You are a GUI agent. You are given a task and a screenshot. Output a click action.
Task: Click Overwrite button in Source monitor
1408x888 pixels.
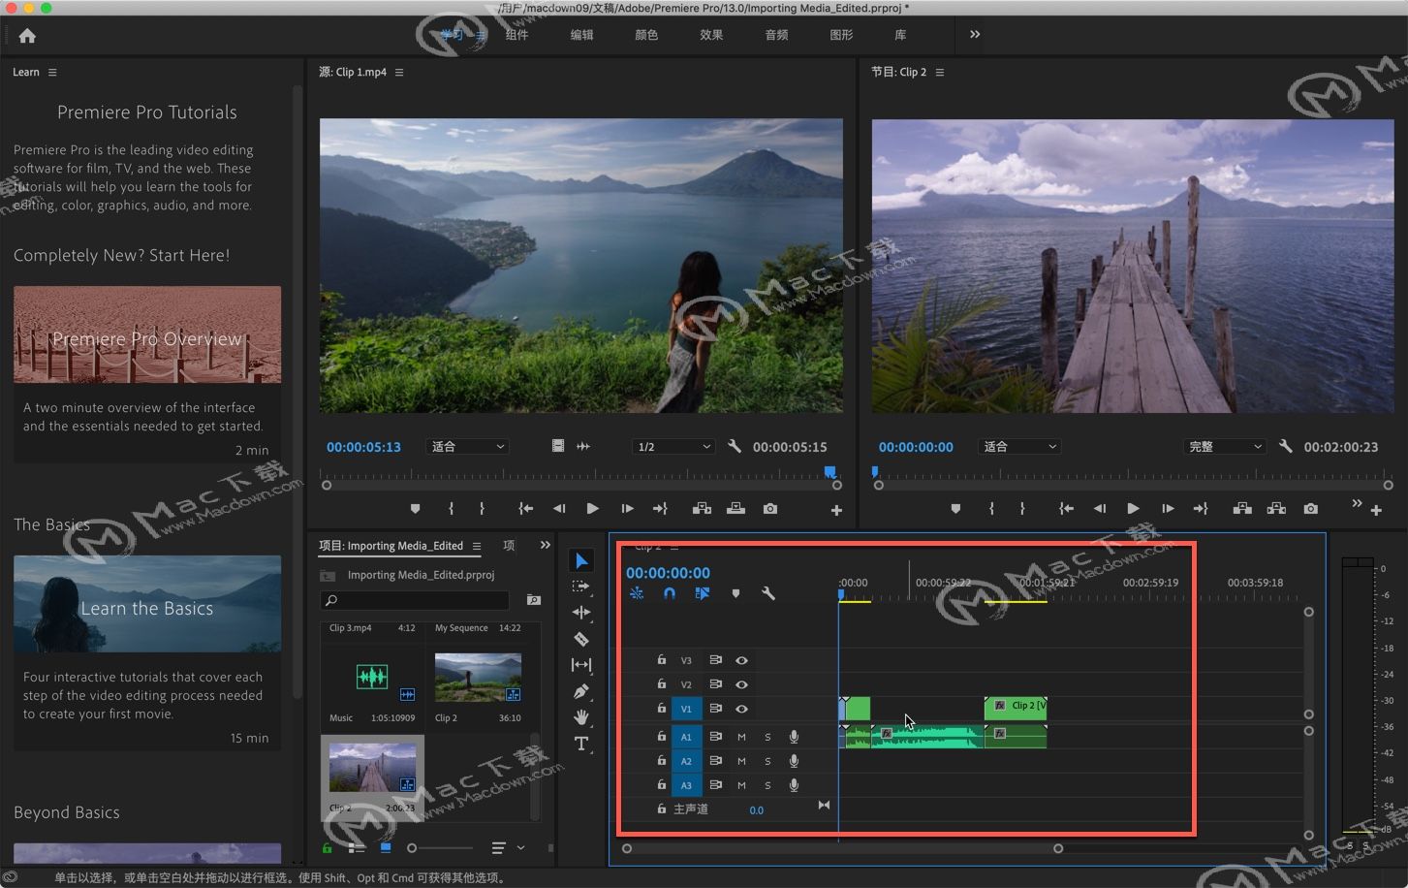[x=736, y=509]
